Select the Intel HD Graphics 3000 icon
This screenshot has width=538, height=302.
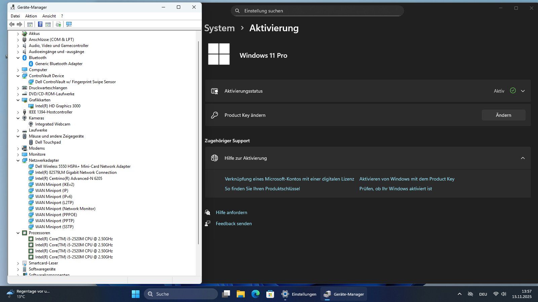(31, 106)
